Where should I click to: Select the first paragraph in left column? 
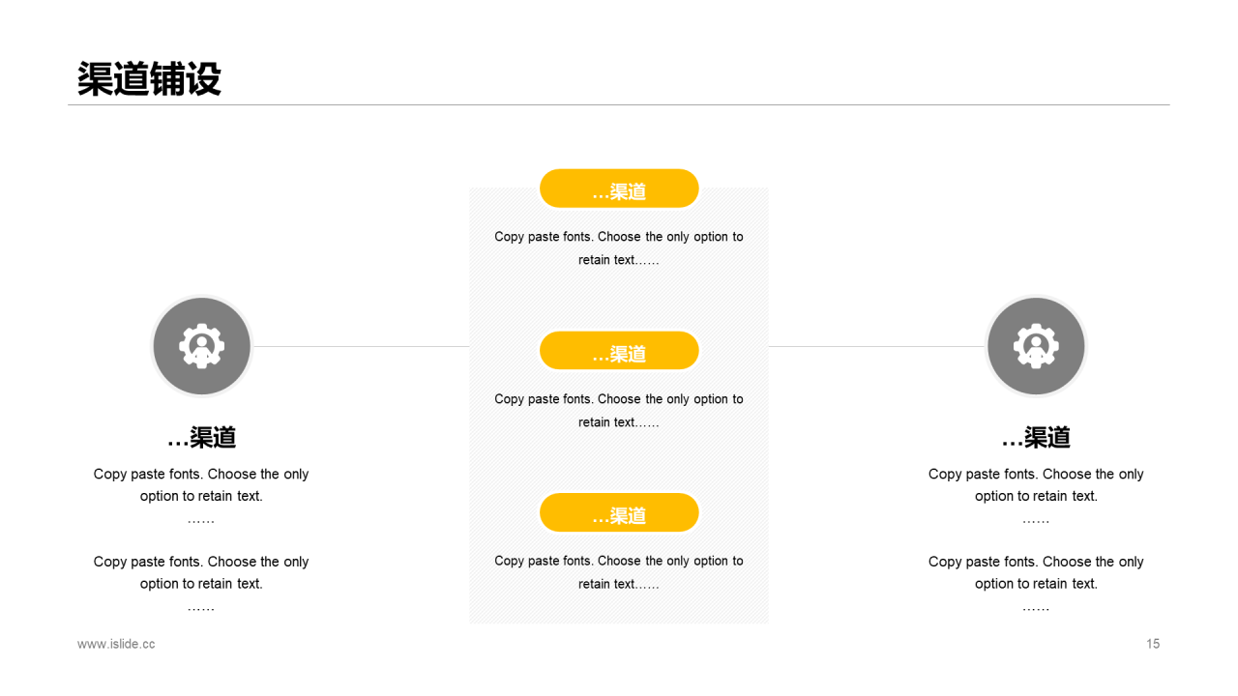pos(201,485)
